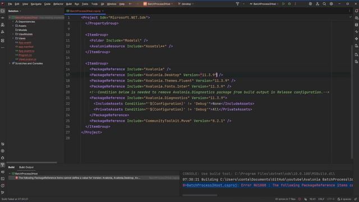Open editor tab options menu

pos(349,11)
